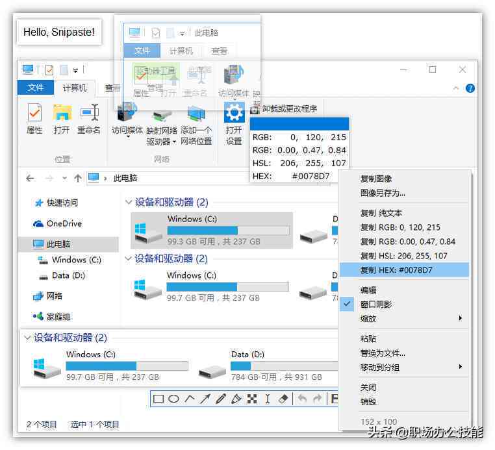Image resolution: width=495 pixels, height=450 pixels.
Task: Open the 文件 tab in the main Explorer window
Action: click(35, 88)
